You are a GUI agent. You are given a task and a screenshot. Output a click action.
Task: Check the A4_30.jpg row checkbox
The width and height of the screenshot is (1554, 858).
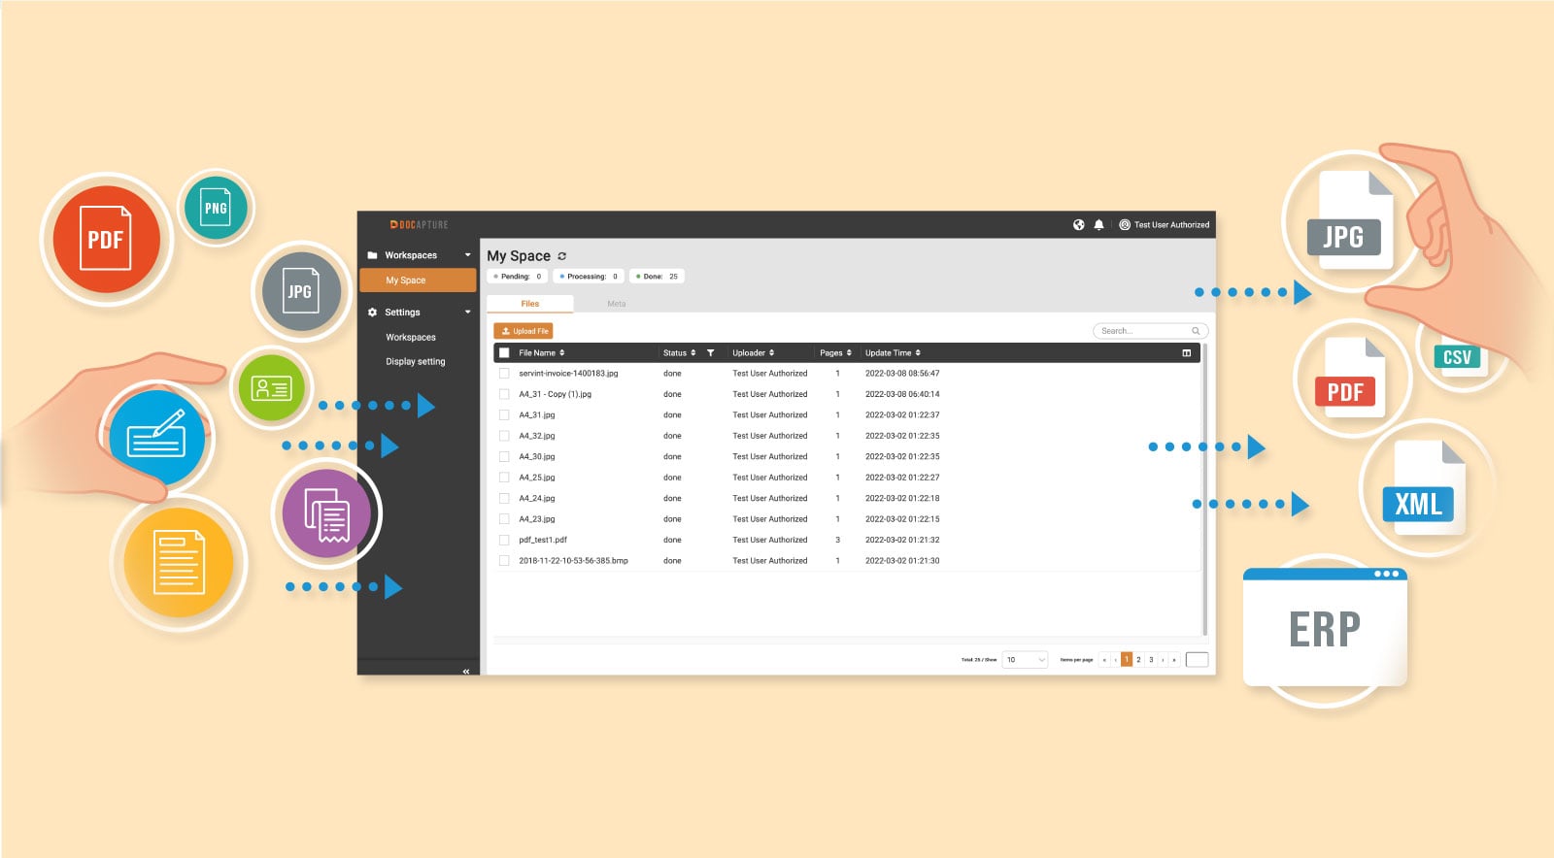click(x=504, y=457)
